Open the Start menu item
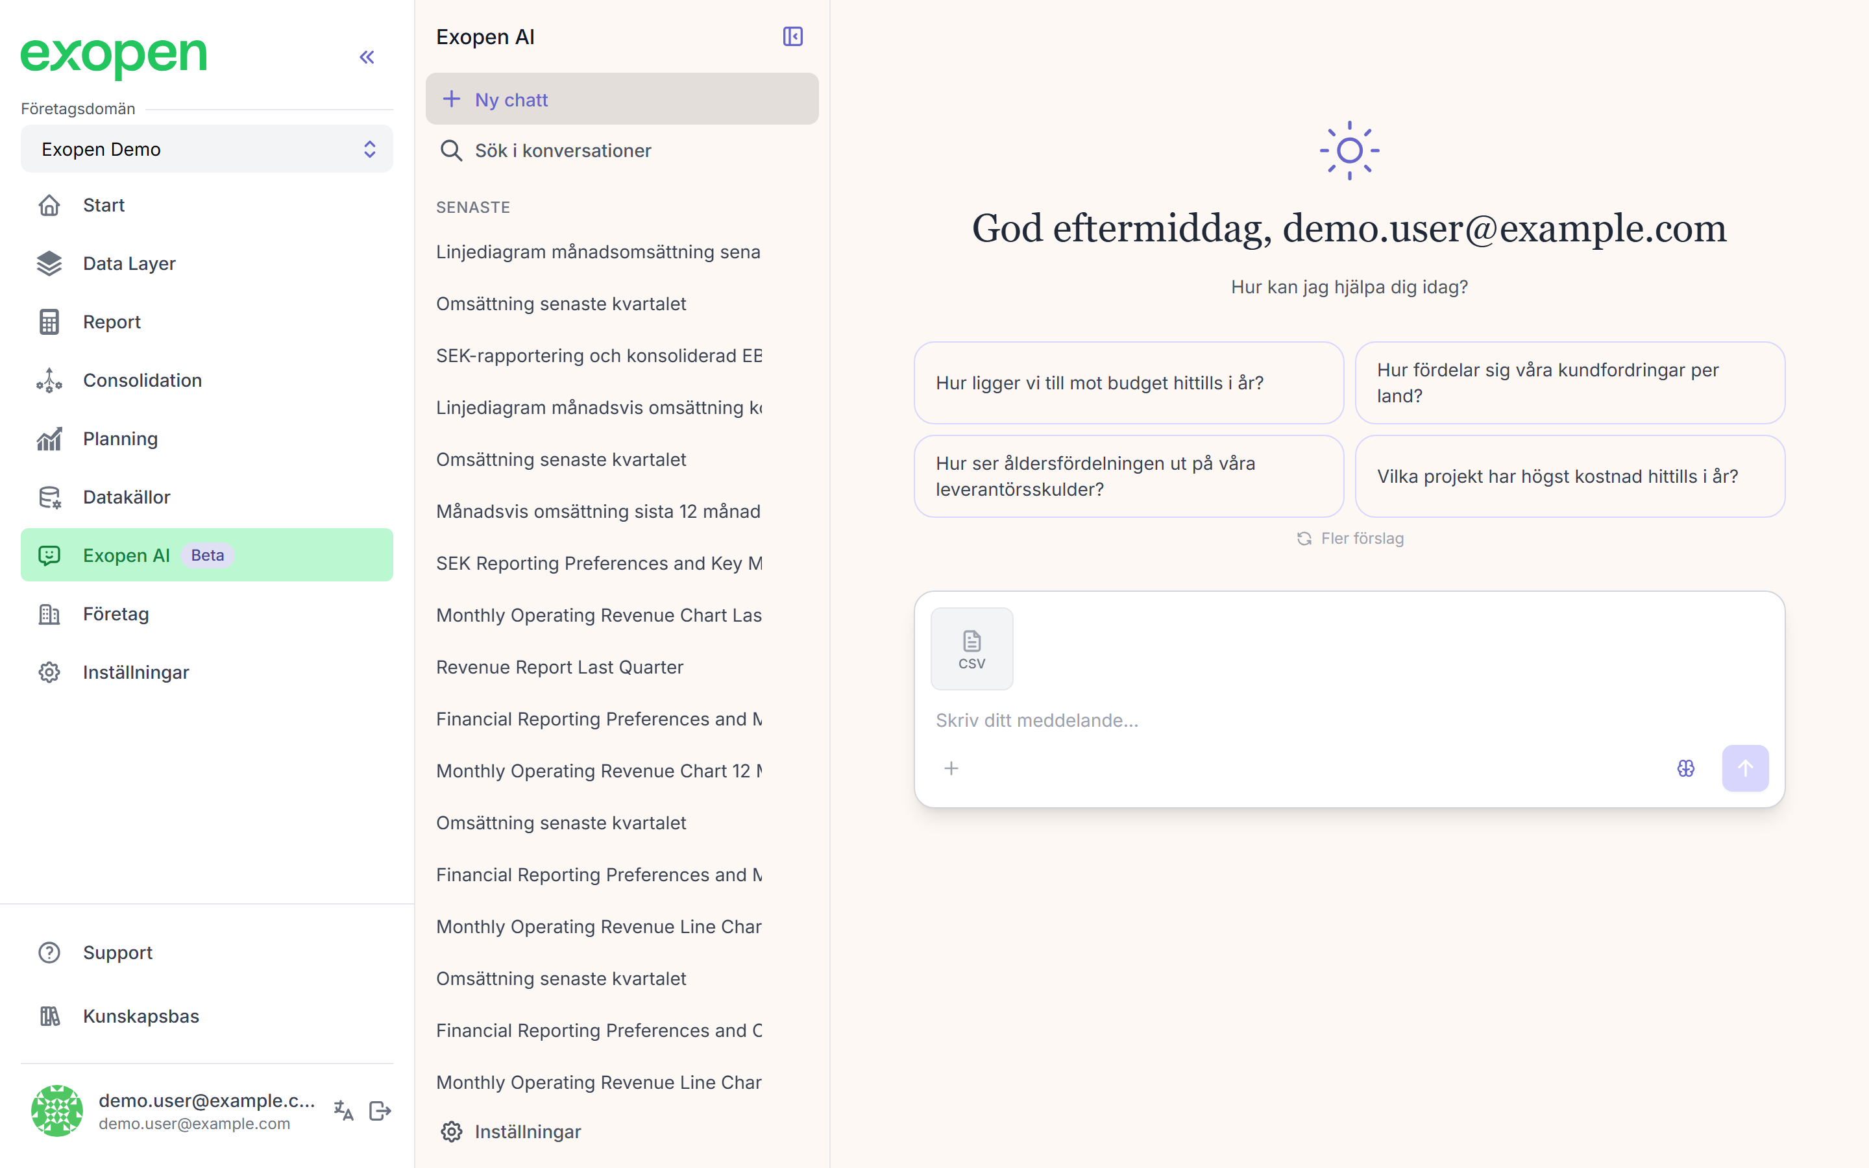 pyautogui.click(x=207, y=206)
